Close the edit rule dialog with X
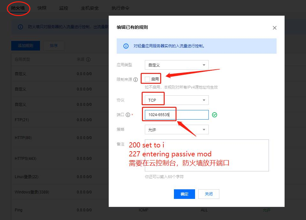306x220 pixels. [x=275, y=28]
